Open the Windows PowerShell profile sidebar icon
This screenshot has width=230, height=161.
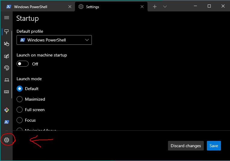point(7,122)
